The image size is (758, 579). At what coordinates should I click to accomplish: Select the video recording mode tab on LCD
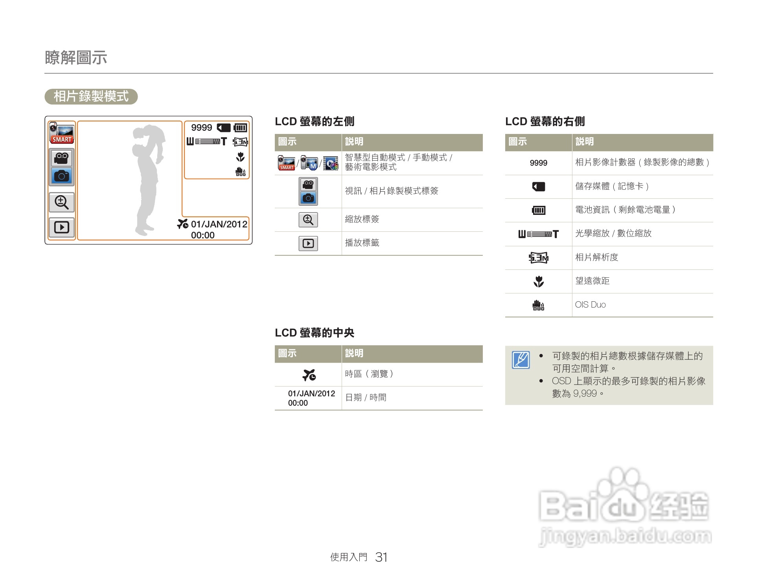tap(62, 158)
